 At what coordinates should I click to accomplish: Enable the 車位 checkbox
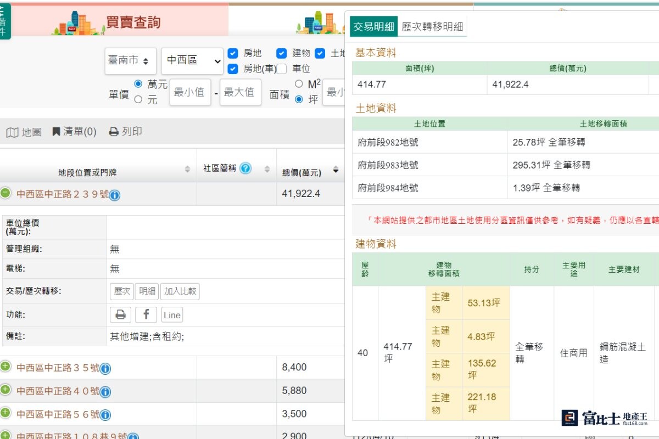(282, 69)
